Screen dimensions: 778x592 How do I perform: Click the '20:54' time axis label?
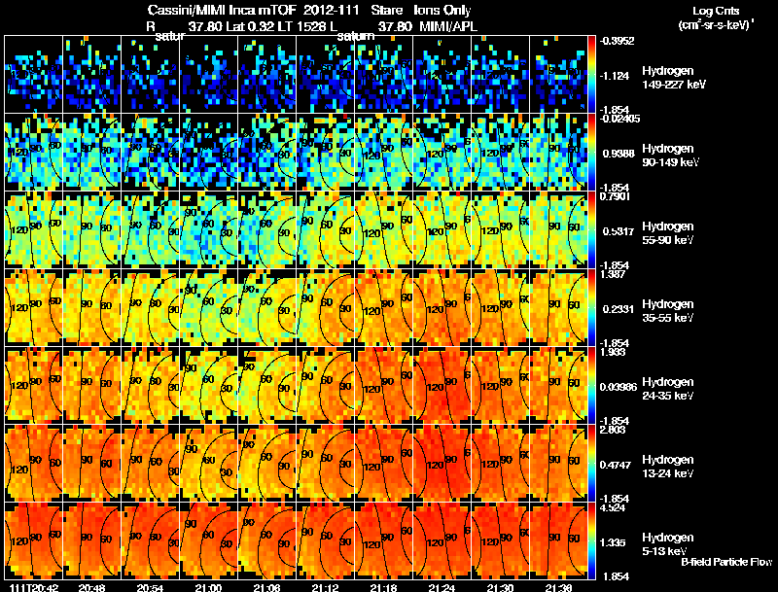pos(151,587)
